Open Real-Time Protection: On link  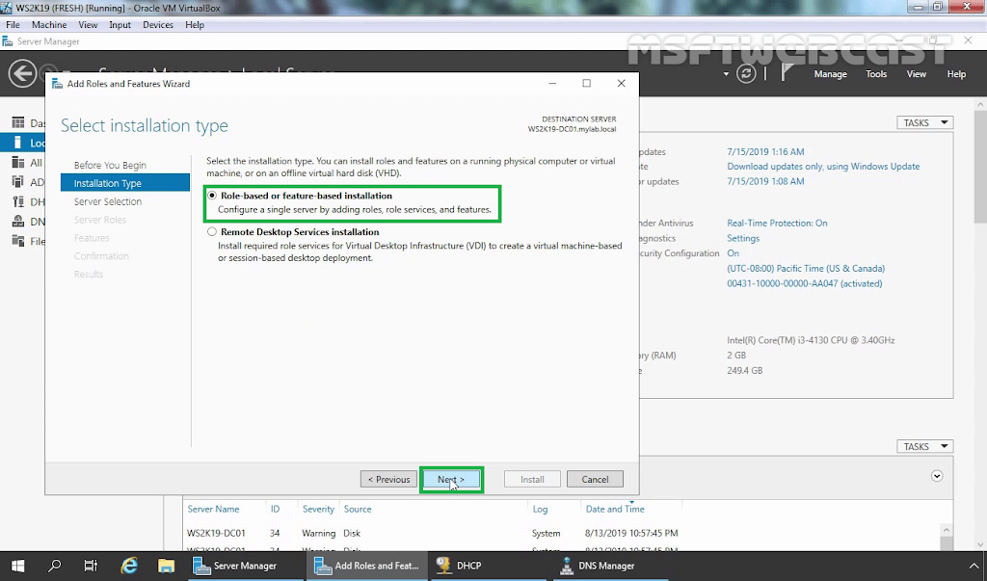point(777,223)
